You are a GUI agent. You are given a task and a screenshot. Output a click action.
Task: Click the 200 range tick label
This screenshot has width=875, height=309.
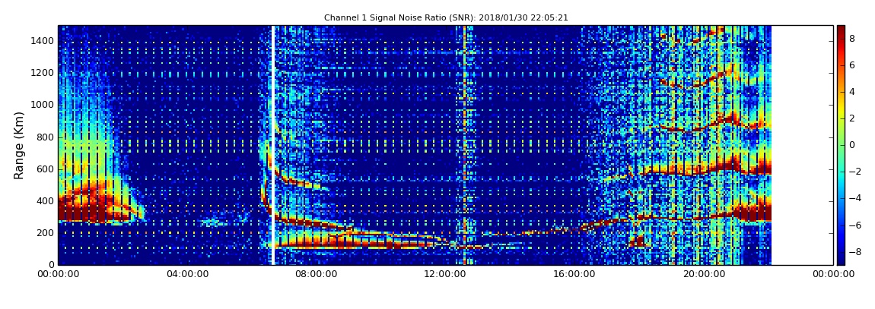[46, 233]
